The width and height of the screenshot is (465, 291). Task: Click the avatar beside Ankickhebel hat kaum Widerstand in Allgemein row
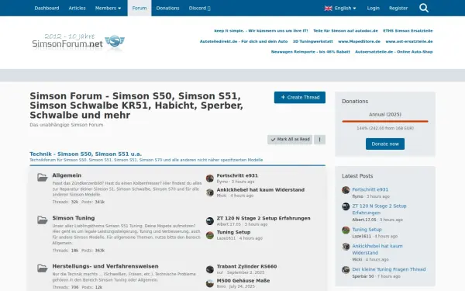[210, 192]
